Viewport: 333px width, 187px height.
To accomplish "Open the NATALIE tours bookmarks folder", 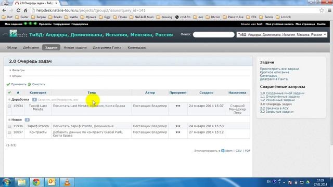I will pyautogui.click(x=142, y=17).
